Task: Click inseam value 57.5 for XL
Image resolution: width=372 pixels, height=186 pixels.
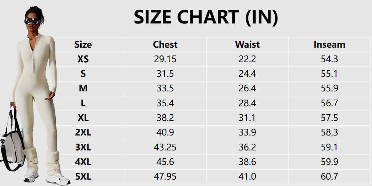Action: pyautogui.click(x=329, y=118)
